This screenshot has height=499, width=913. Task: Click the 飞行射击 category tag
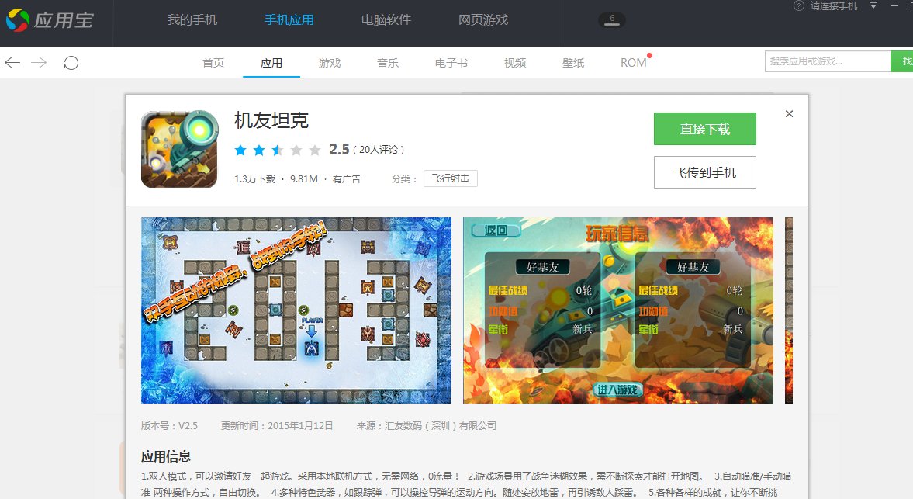pyautogui.click(x=451, y=178)
